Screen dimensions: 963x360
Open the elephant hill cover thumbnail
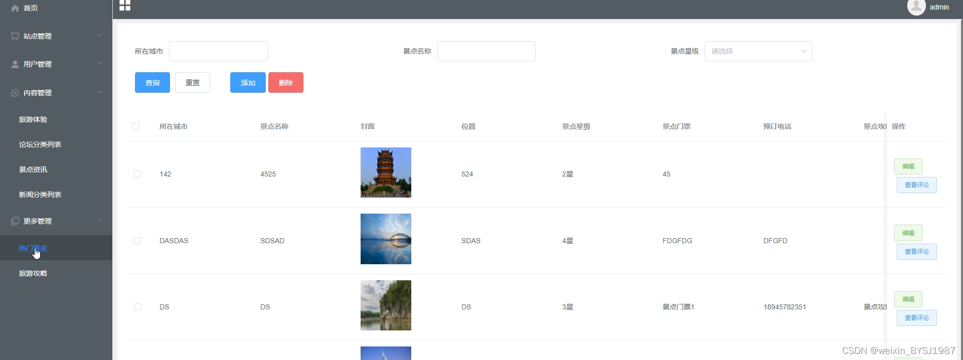click(386, 305)
